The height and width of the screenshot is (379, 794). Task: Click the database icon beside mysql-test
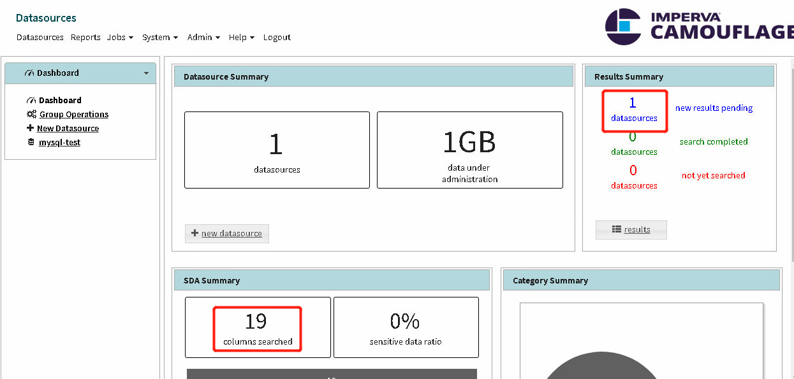[x=31, y=142]
